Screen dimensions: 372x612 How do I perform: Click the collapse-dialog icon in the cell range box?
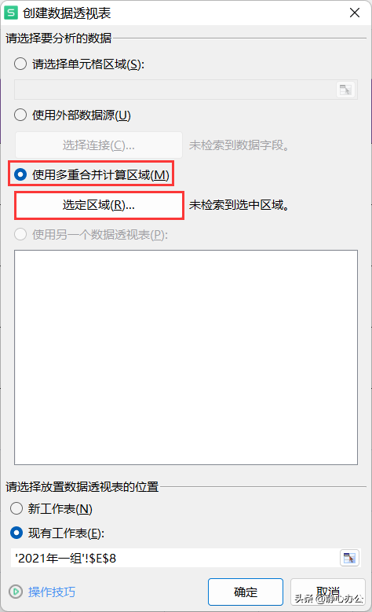(345, 90)
